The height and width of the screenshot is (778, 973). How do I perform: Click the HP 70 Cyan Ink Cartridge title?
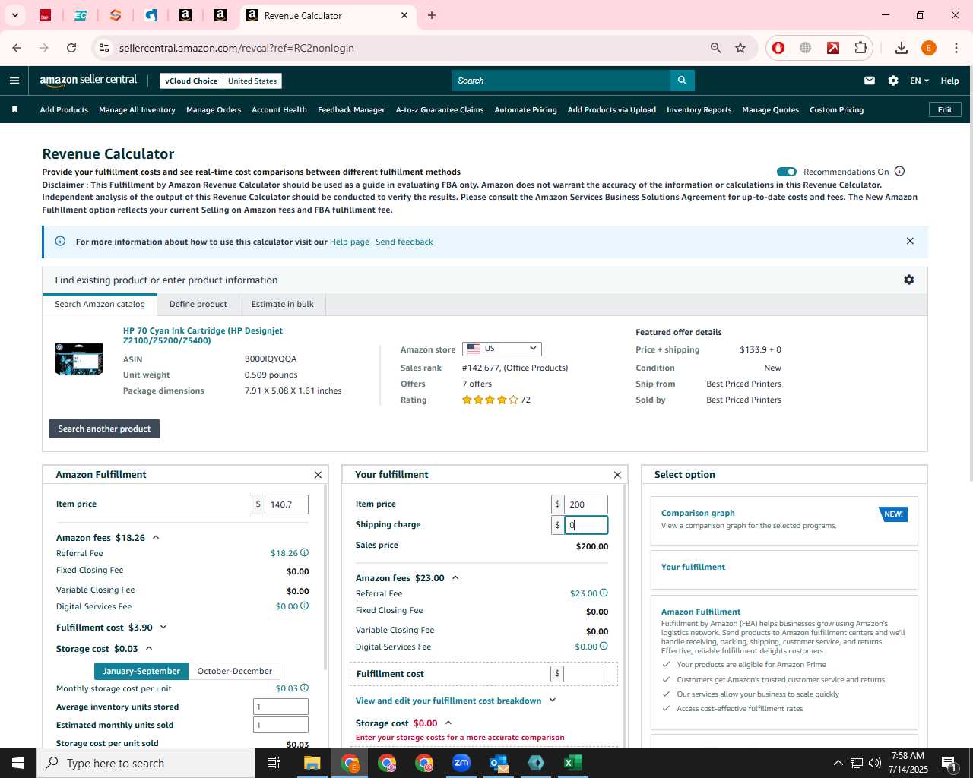click(x=203, y=335)
